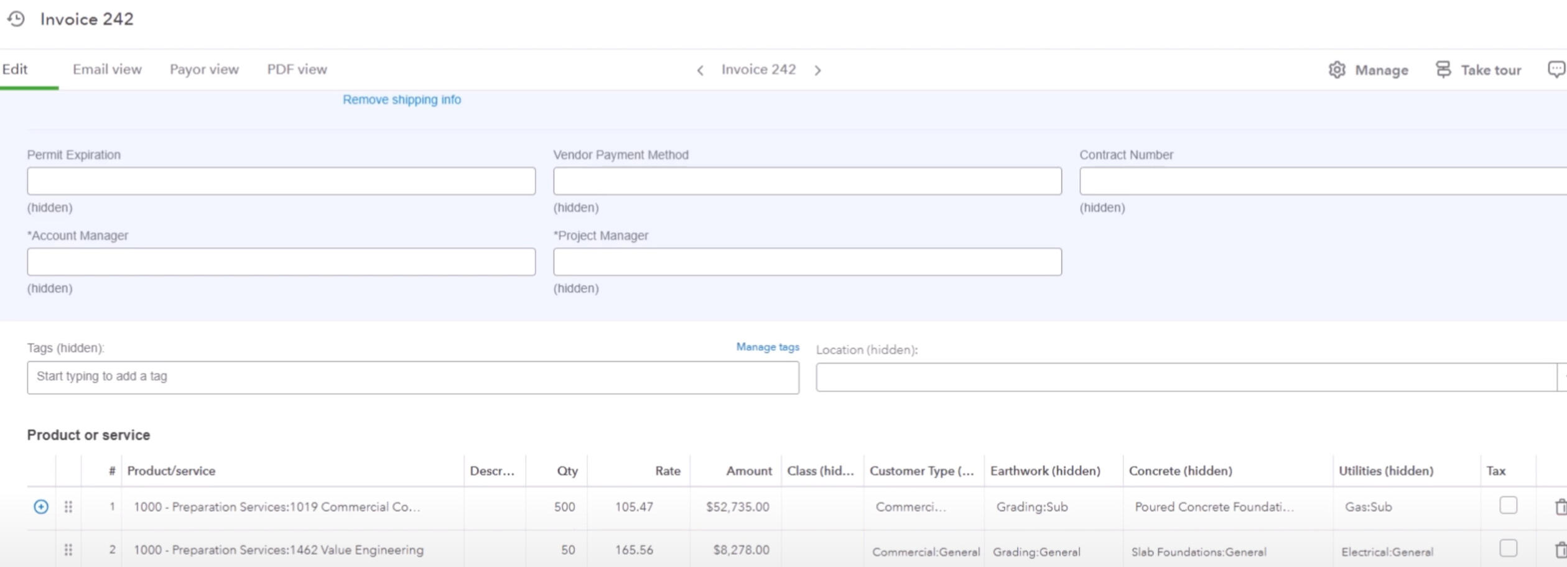Check the Tax box for line 2
The width and height of the screenshot is (1567, 567).
[x=1508, y=548]
